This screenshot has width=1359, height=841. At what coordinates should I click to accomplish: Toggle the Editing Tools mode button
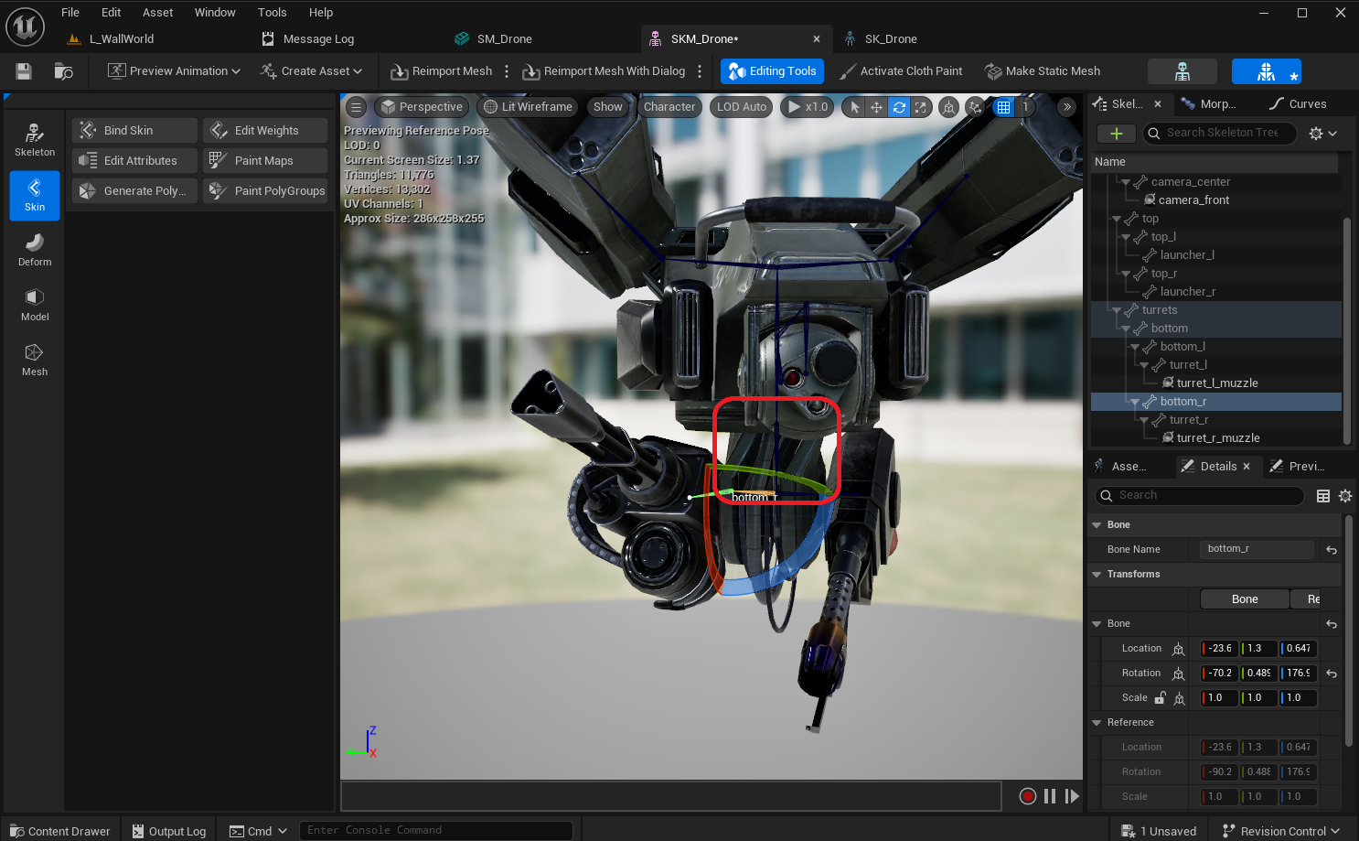[x=773, y=71]
